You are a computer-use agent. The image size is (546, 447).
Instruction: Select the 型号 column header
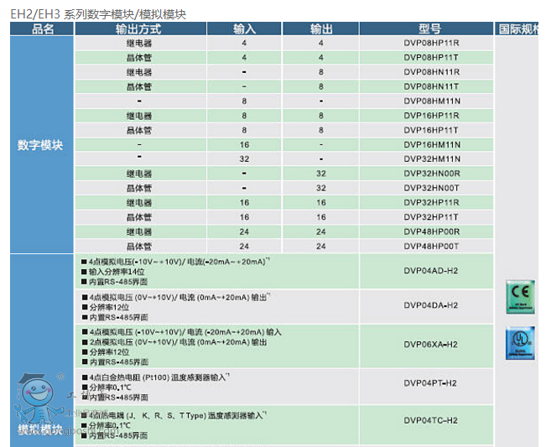pos(427,29)
